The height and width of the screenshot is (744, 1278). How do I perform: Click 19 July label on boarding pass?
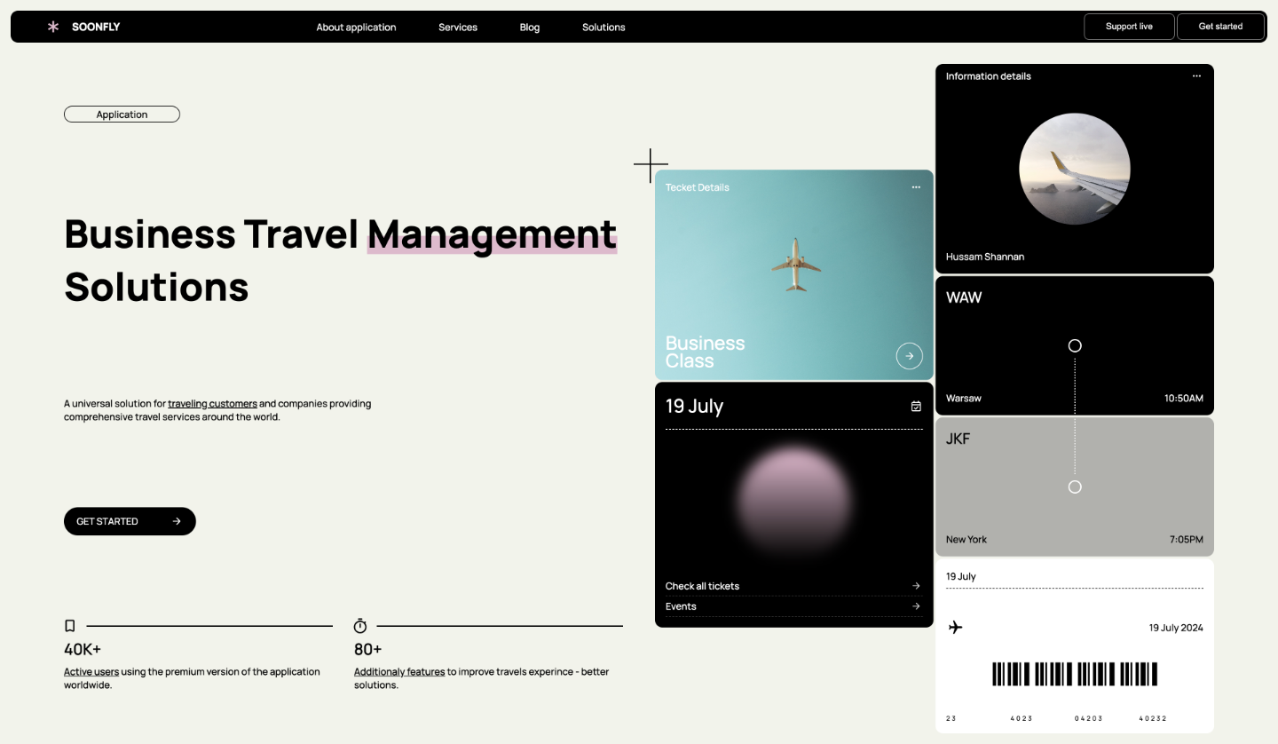tap(961, 576)
